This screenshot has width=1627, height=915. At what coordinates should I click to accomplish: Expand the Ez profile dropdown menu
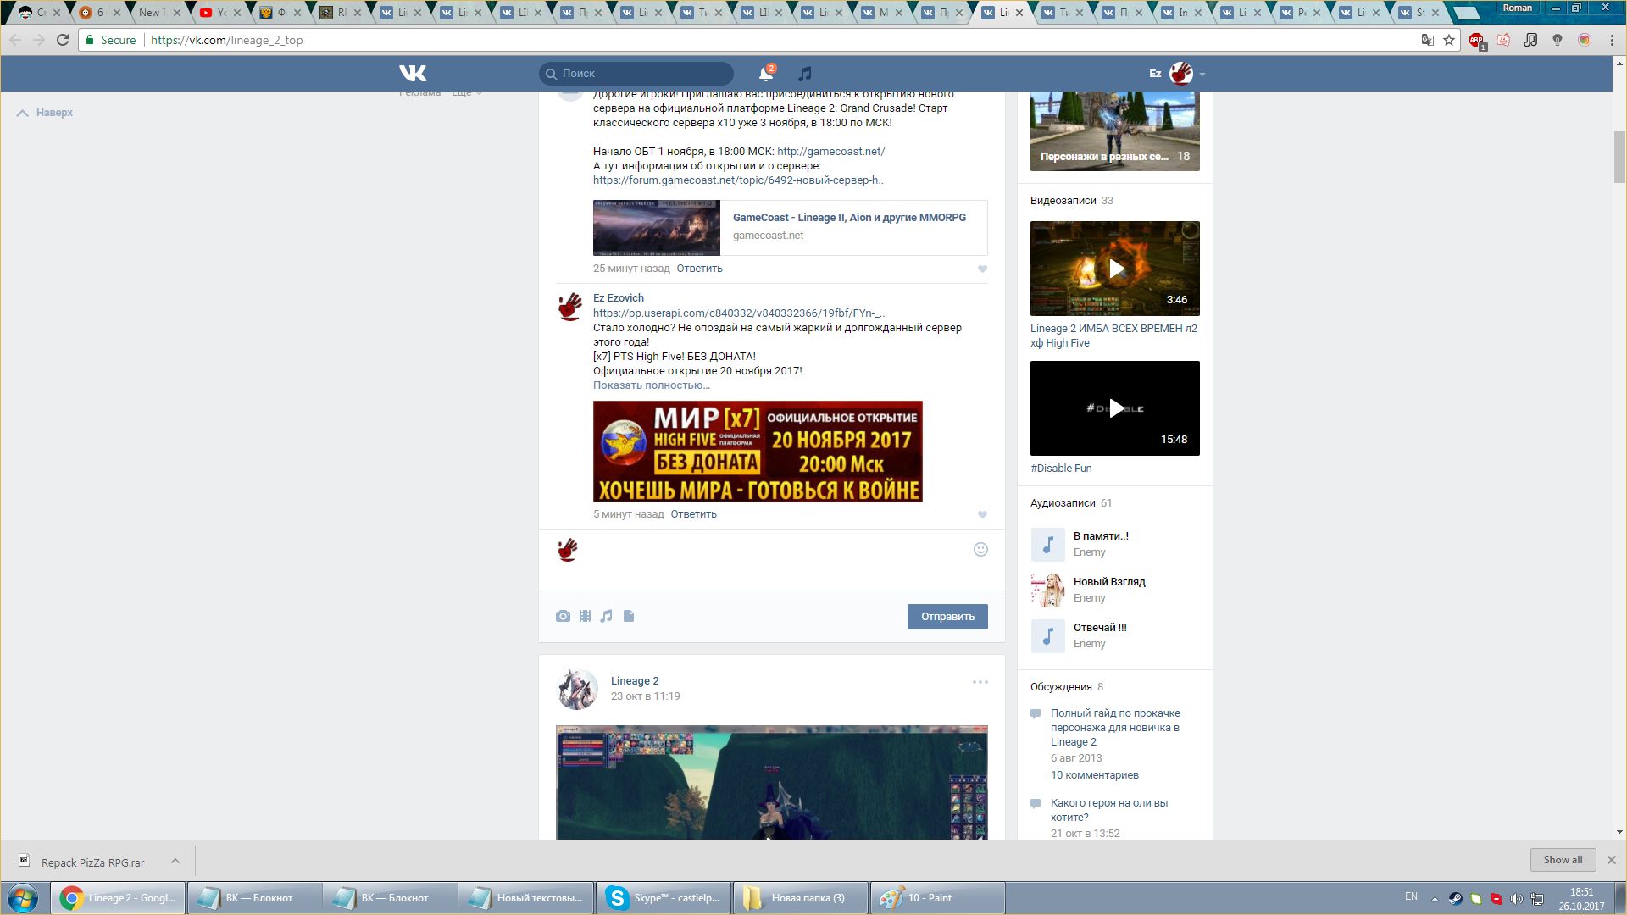[1202, 75]
